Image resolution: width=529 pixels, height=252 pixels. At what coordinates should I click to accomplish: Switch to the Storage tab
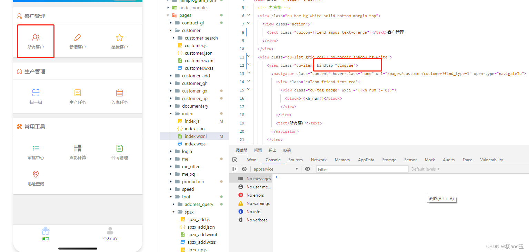coord(389,160)
